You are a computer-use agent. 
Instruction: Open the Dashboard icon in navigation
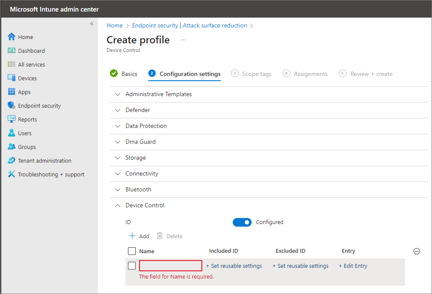click(x=12, y=51)
